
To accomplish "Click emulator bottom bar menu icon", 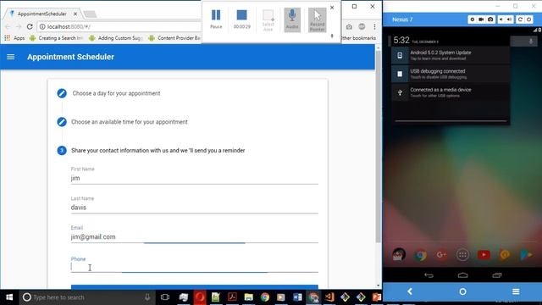I will pyautogui.click(x=516, y=291).
